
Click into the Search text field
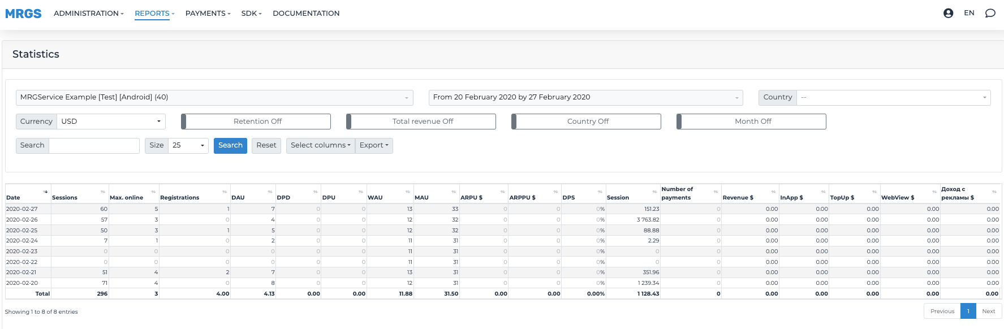94,146
